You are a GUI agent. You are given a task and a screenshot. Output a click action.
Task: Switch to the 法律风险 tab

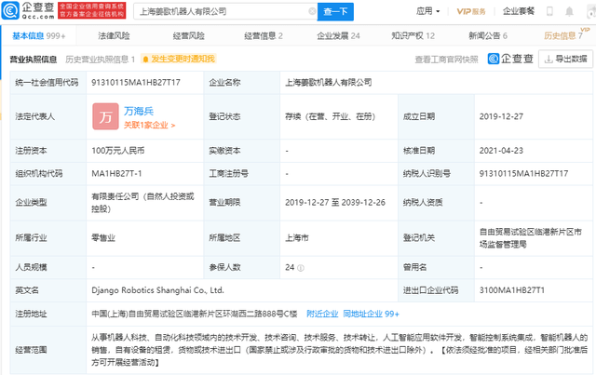point(114,35)
